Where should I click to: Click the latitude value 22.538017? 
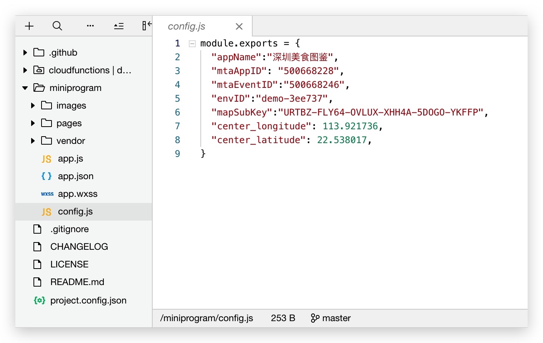click(x=342, y=140)
